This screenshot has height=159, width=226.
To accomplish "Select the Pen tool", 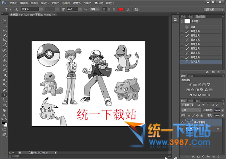I will click(4, 90).
